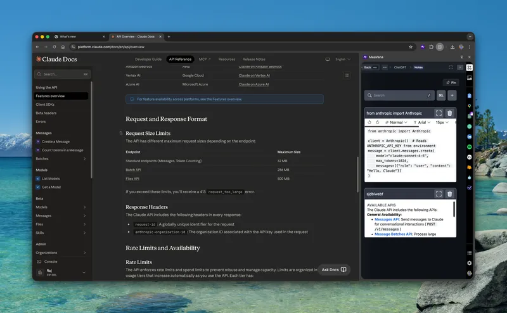Open the browser downloads icon
This screenshot has height=313, width=507.
click(452, 47)
